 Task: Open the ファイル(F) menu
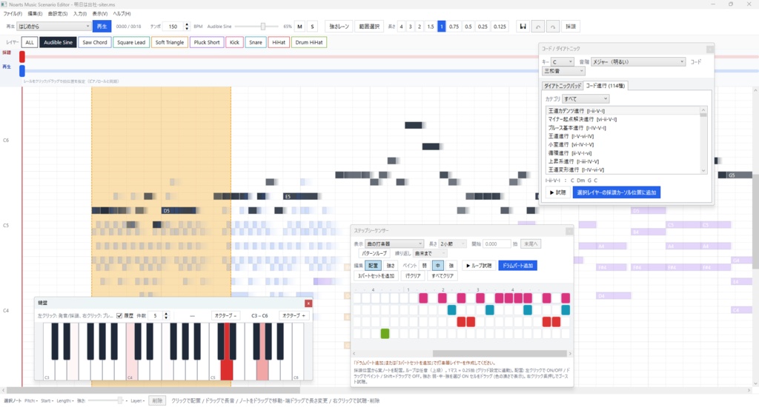[x=13, y=13]
